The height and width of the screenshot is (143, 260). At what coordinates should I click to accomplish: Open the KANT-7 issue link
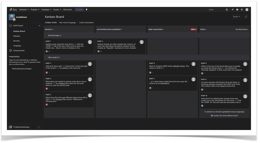point(152,79)
